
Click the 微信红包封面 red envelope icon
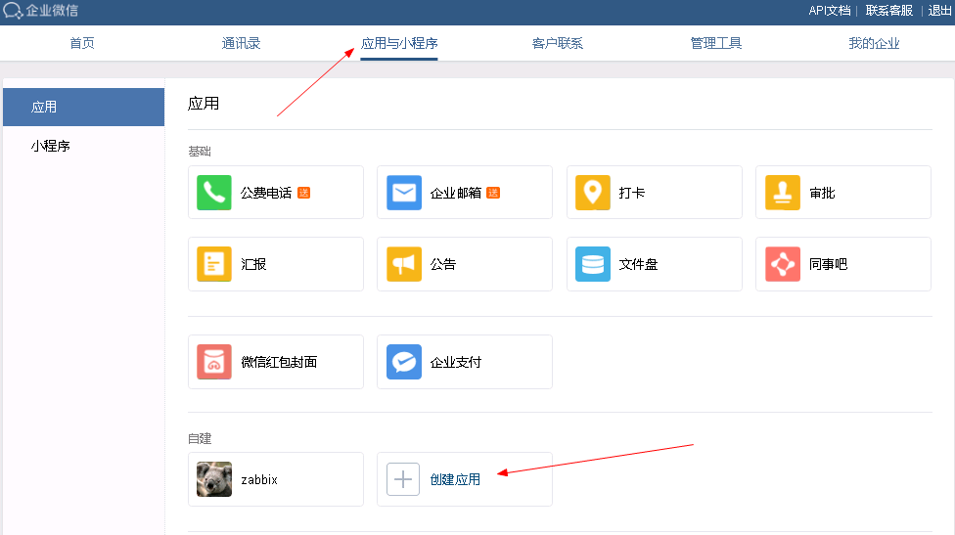[213, 362]
